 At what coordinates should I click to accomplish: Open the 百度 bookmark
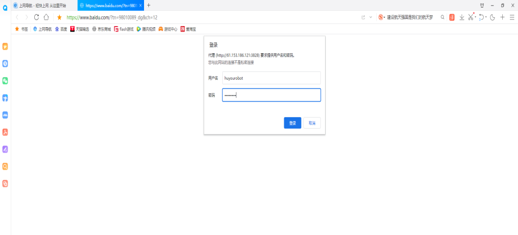tap(61, 29)
